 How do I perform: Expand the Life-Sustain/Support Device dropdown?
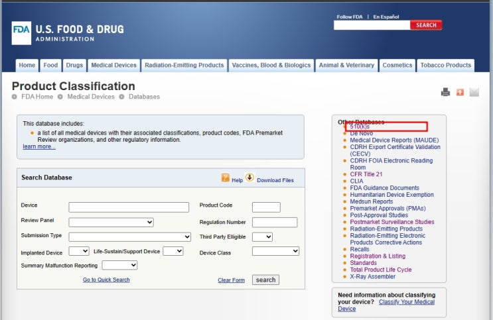pyautogui.click(x=173, y=251)
